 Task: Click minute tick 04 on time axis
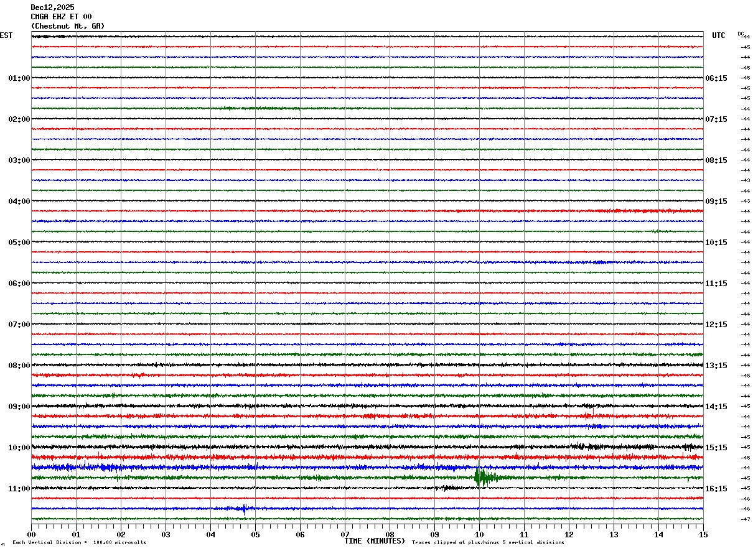coord(210,534)
